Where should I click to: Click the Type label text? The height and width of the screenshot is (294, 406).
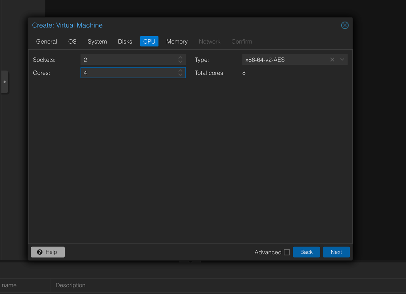(x=202, y=60)
